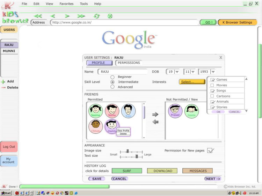Screen dimensions: 262x196
Task: Toggle Permission for New pages checkbox
Action: coord(210,151)
